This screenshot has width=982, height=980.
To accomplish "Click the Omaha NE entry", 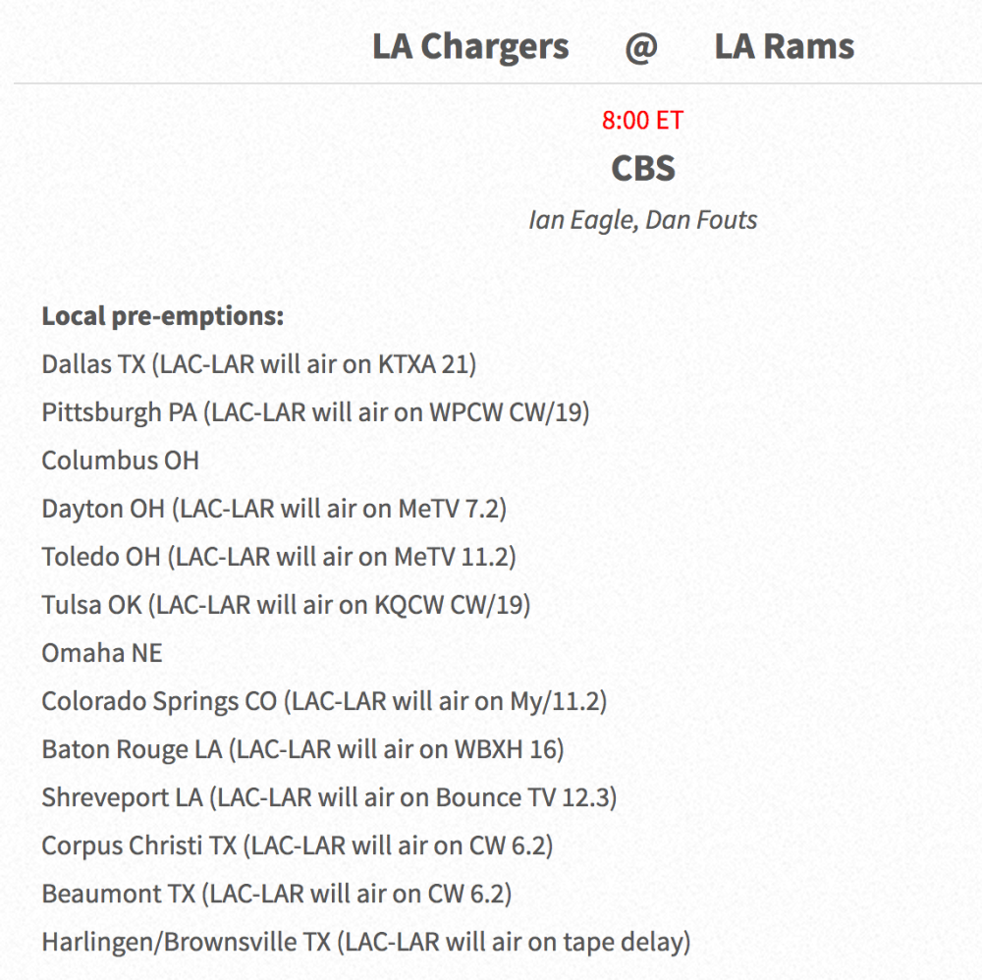I will point(102,653).
